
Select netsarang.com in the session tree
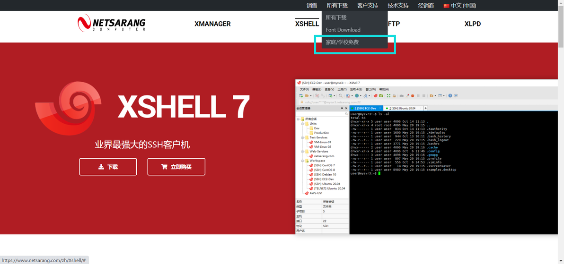[x=324, y=156]
